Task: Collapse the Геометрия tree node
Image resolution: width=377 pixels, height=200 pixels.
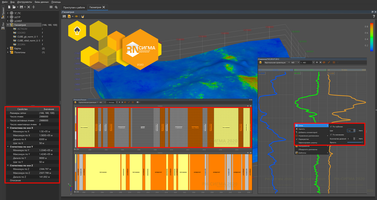Action: click(x=8, y=25)
